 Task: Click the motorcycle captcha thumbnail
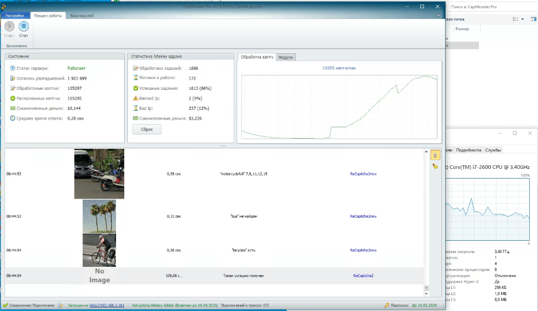pyautogui.click(x=99, y=173)
